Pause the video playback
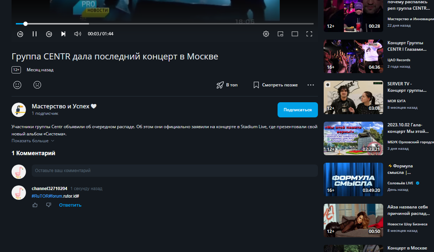The height and width of the screenshot is (252, 434). [x=35, y=34]
